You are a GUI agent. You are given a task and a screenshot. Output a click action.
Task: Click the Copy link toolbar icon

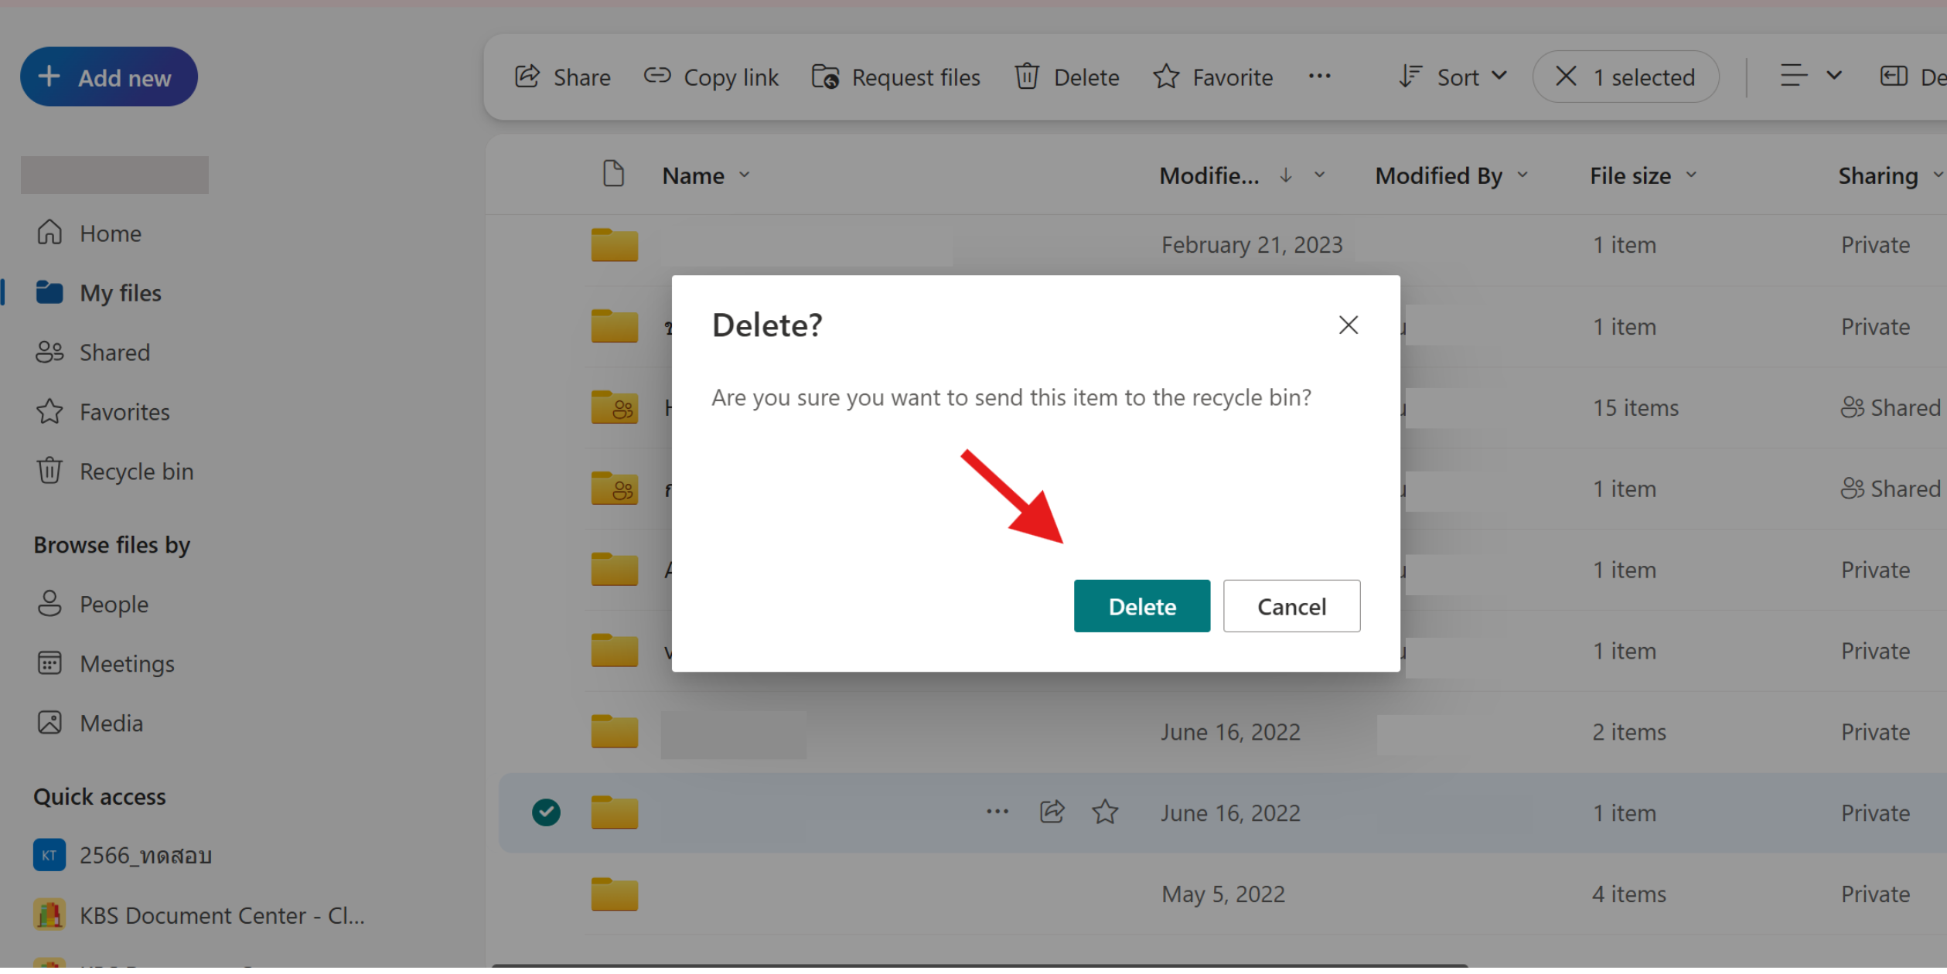click(657, 77)
